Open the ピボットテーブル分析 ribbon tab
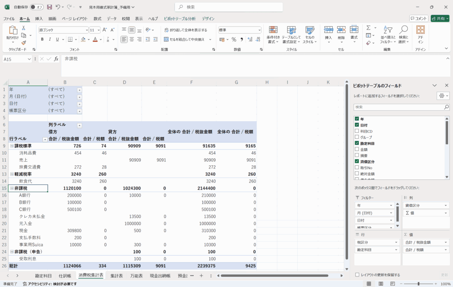This screenshot has height=287, width=453. pos(180,19)
